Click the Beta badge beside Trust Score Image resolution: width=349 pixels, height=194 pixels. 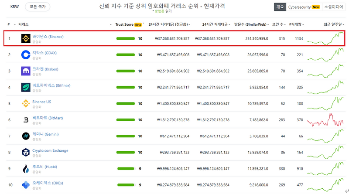pyautogui.click(x=138, y=25)
